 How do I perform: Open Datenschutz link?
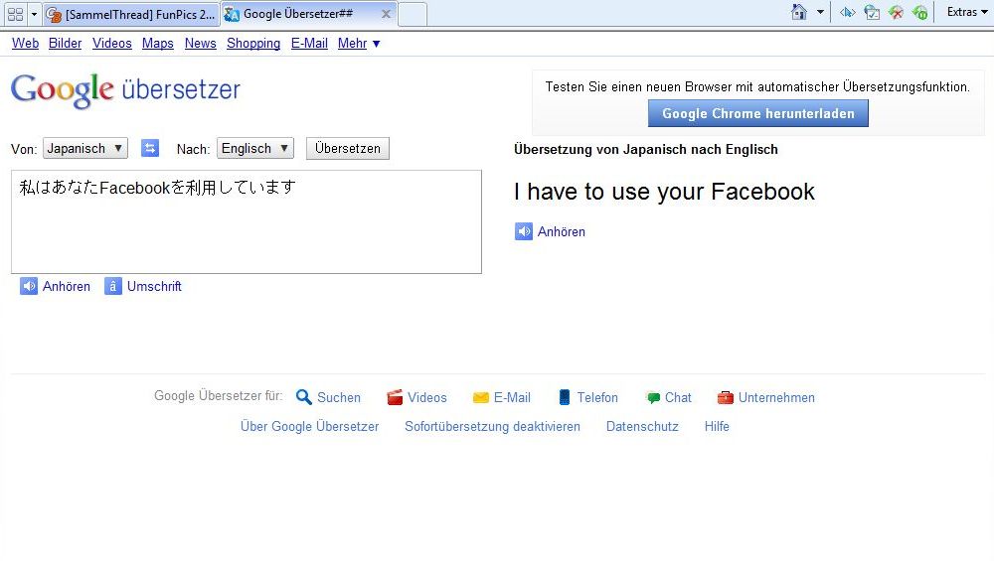click(x=642, y=426)
